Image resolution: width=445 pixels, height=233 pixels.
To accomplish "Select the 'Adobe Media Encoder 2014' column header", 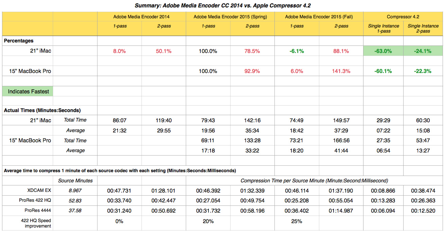I will (141, 17).
